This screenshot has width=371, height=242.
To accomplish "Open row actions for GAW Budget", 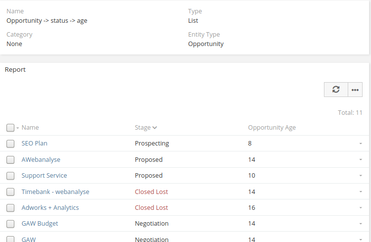I will coord(361,224).
